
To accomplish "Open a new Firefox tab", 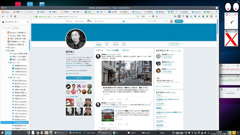I will tap(216, 12).
